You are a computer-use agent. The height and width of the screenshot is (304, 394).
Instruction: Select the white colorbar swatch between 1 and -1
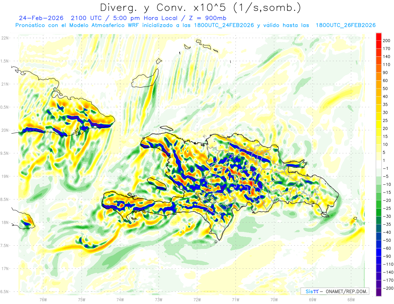click(x=379, y=164)
